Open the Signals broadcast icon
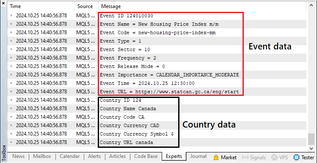 (x=245, y=158)
